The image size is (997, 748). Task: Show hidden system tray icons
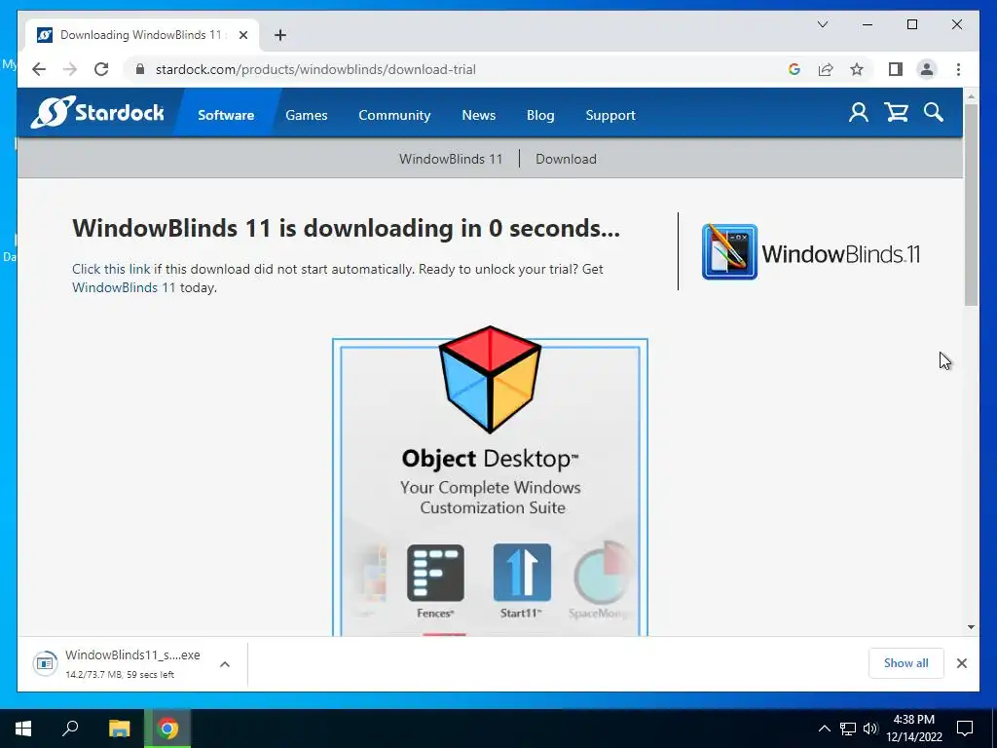tap(824, 729)
